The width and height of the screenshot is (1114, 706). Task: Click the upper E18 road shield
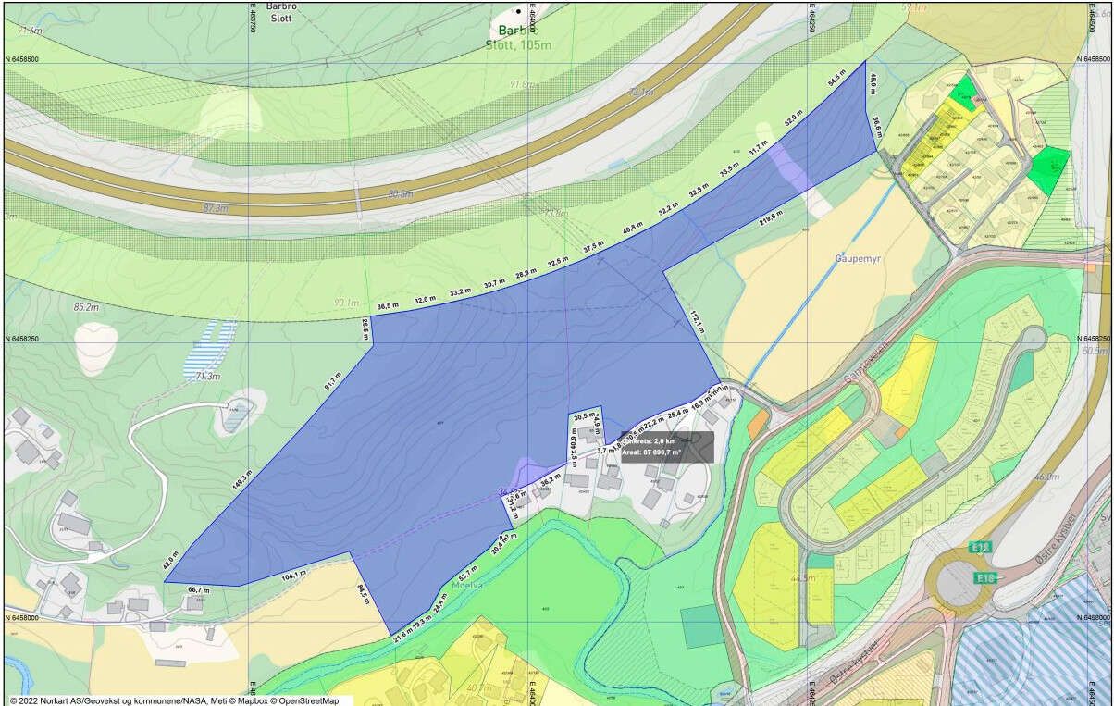981,548
